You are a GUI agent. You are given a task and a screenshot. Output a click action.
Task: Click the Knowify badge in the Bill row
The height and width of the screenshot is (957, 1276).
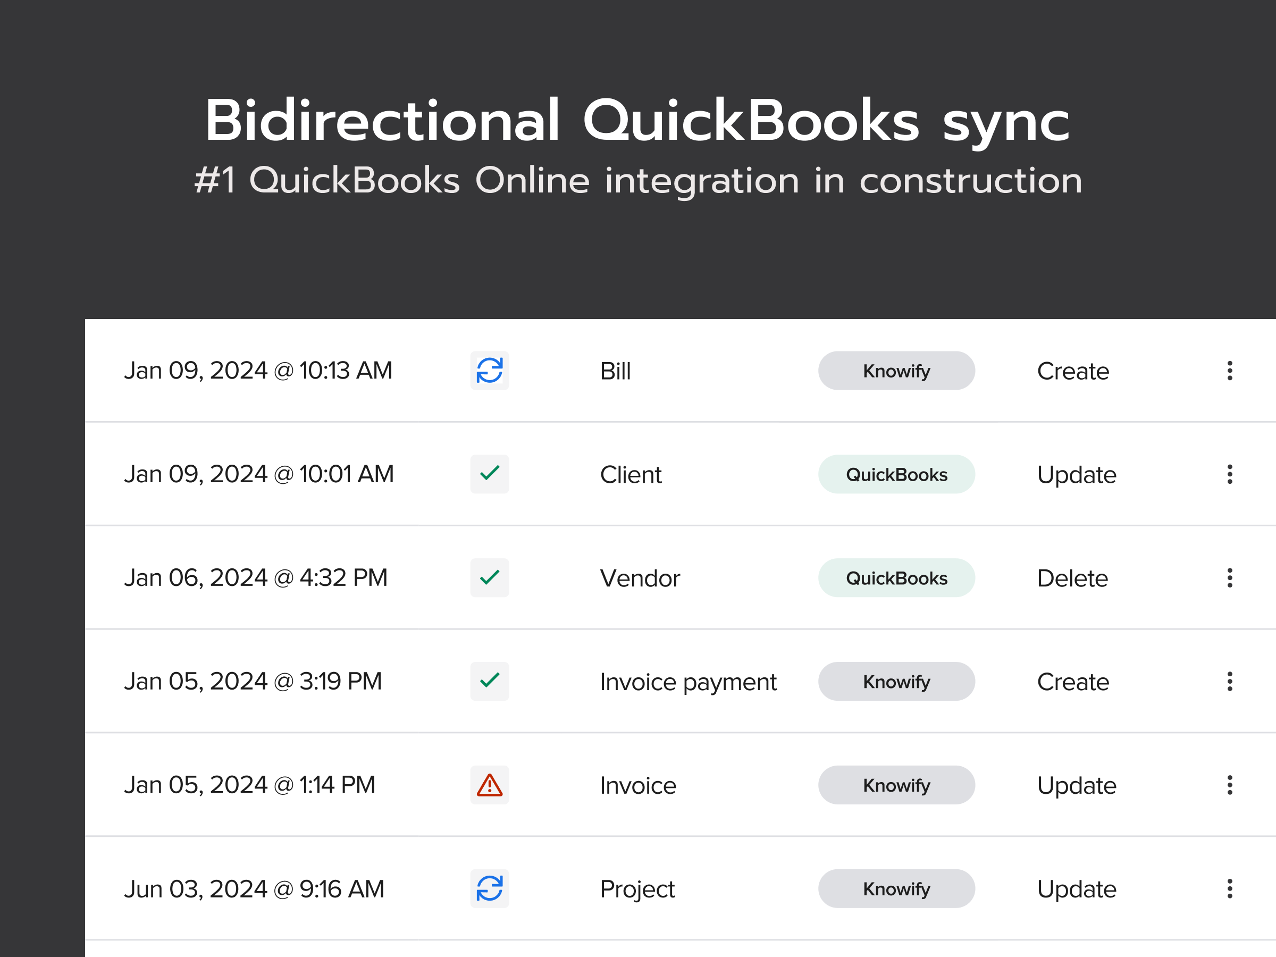[x=896, y=371]
